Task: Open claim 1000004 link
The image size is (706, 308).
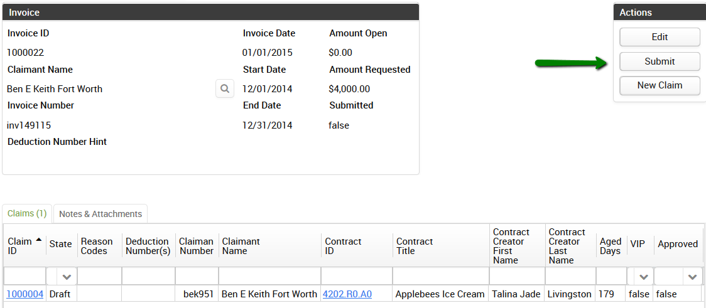Action: pos(25,294)
